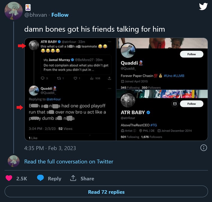This screenshot has height=202, width=212.
Task: Click the 2.5K likes count
Action: 21,178
